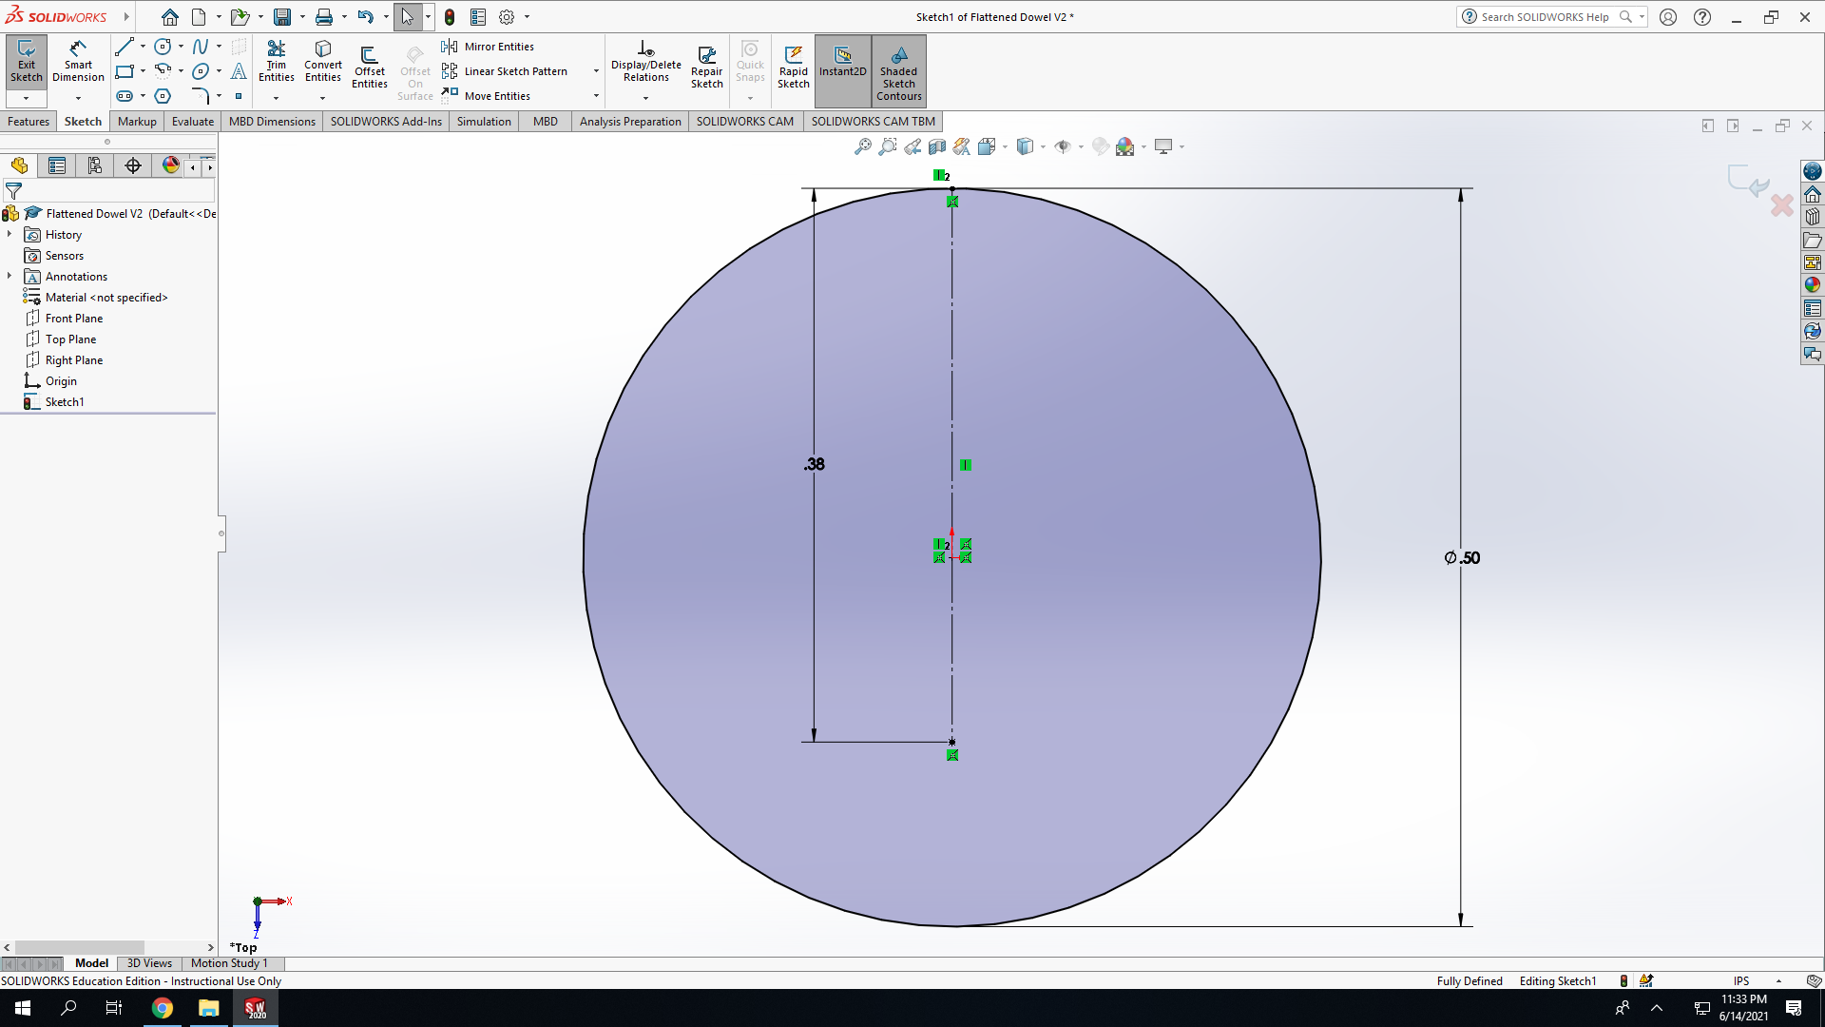Image resolution: width=1825 pixels, height=1027 pixels.
Task: Open Chrome from the Windows taskbar
Action: pyautogui.click(x=163, y=1008)
